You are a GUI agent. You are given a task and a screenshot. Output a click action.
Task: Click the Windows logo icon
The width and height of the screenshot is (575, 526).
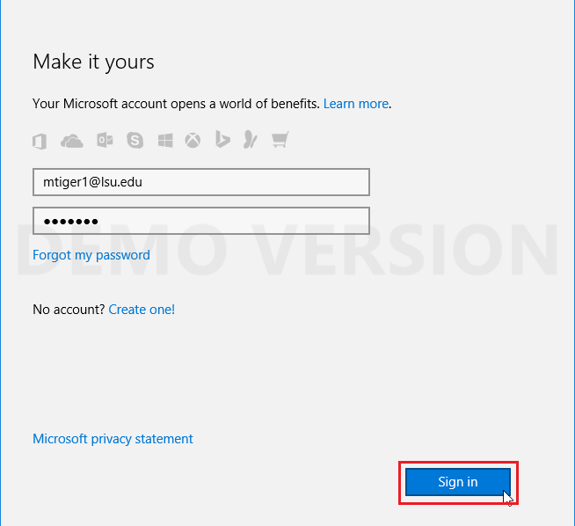click(165, 141)
